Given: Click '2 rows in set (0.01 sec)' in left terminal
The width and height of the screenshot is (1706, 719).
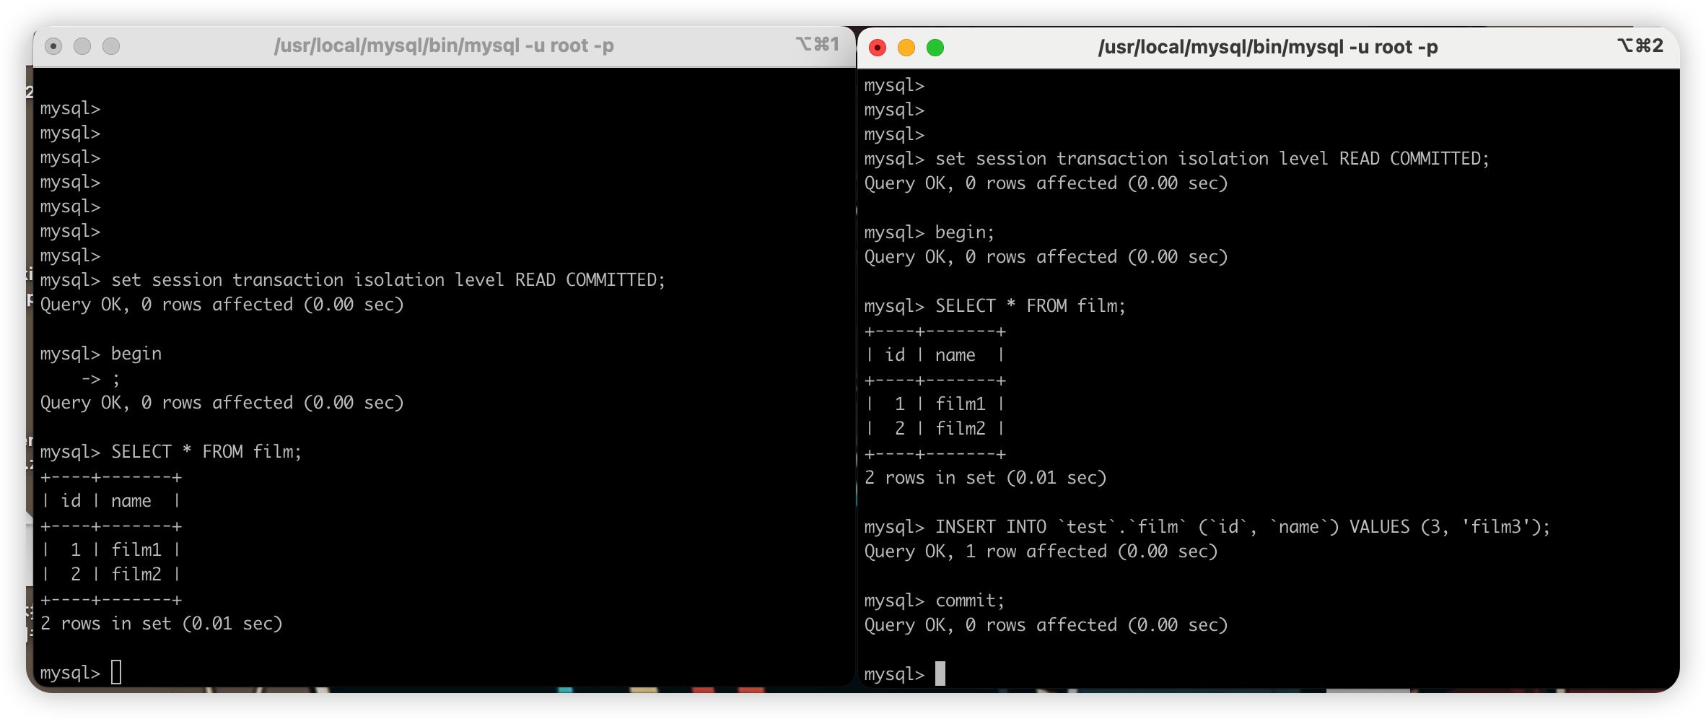Looking at the screenshot, I should (162, 624).
